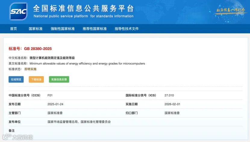Open 指导性技术文件 menu item
The image size is (250, 142).
pos(127,29)
